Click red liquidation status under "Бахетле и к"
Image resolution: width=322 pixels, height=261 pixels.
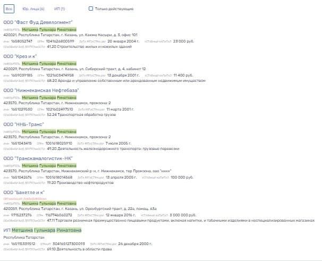coord(25,198)
